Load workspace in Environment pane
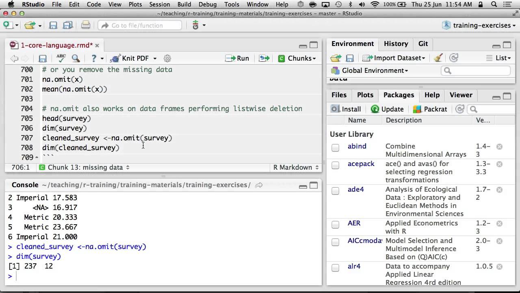Viewport: 520px width, 293px height. click(336, 58)
